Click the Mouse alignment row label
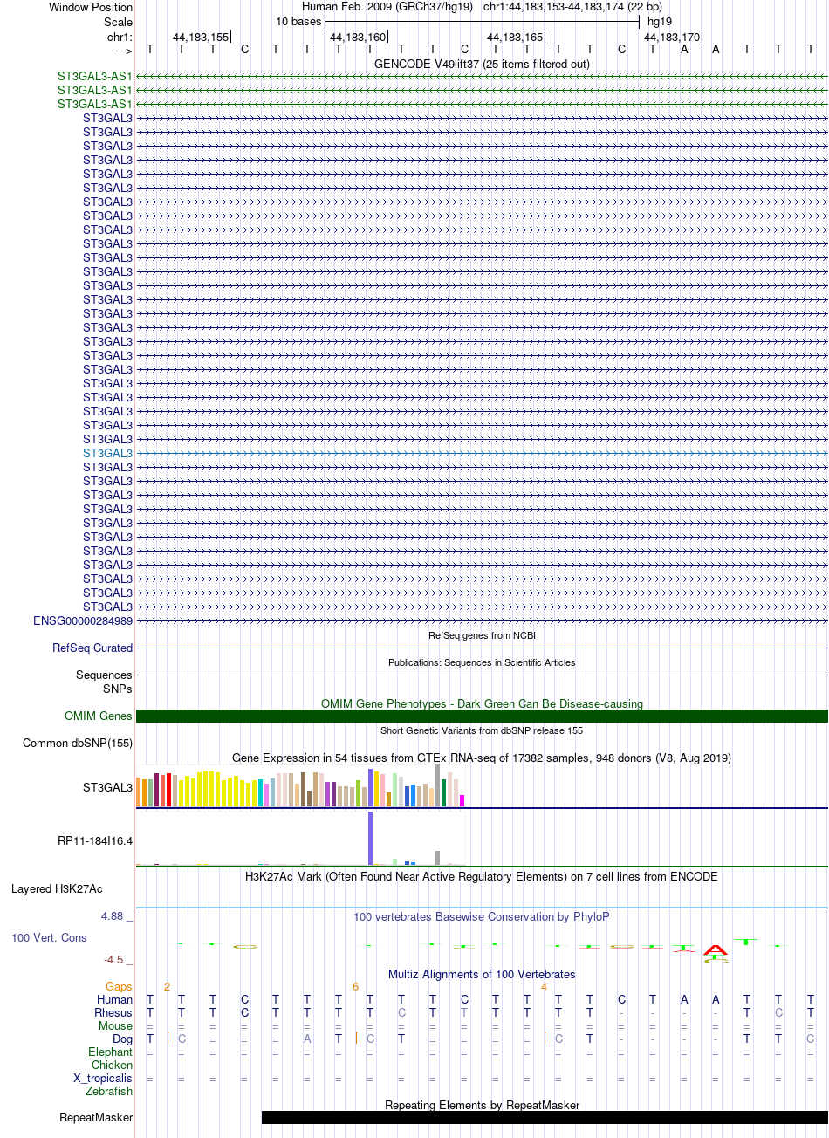This screenshot has height=1138, width=829. (116, 1025)
